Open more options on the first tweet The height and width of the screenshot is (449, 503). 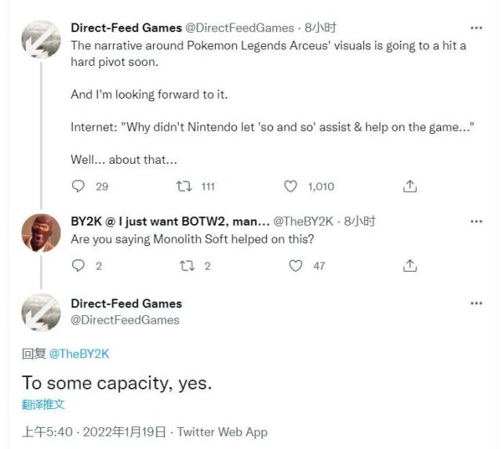pos(476,27)
